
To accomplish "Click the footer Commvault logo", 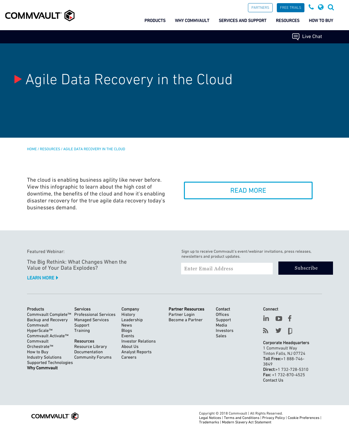I will coord(55,416).
